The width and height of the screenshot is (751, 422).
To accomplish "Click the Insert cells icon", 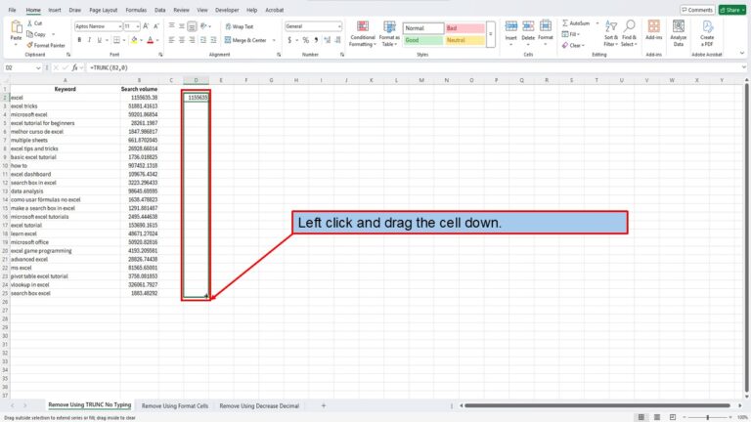I will tap(511, 26).
